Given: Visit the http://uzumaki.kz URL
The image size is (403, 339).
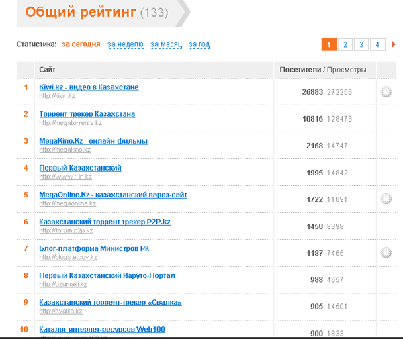Looking at the screenshot, I should pyautogui.click(x=63, y=285).
